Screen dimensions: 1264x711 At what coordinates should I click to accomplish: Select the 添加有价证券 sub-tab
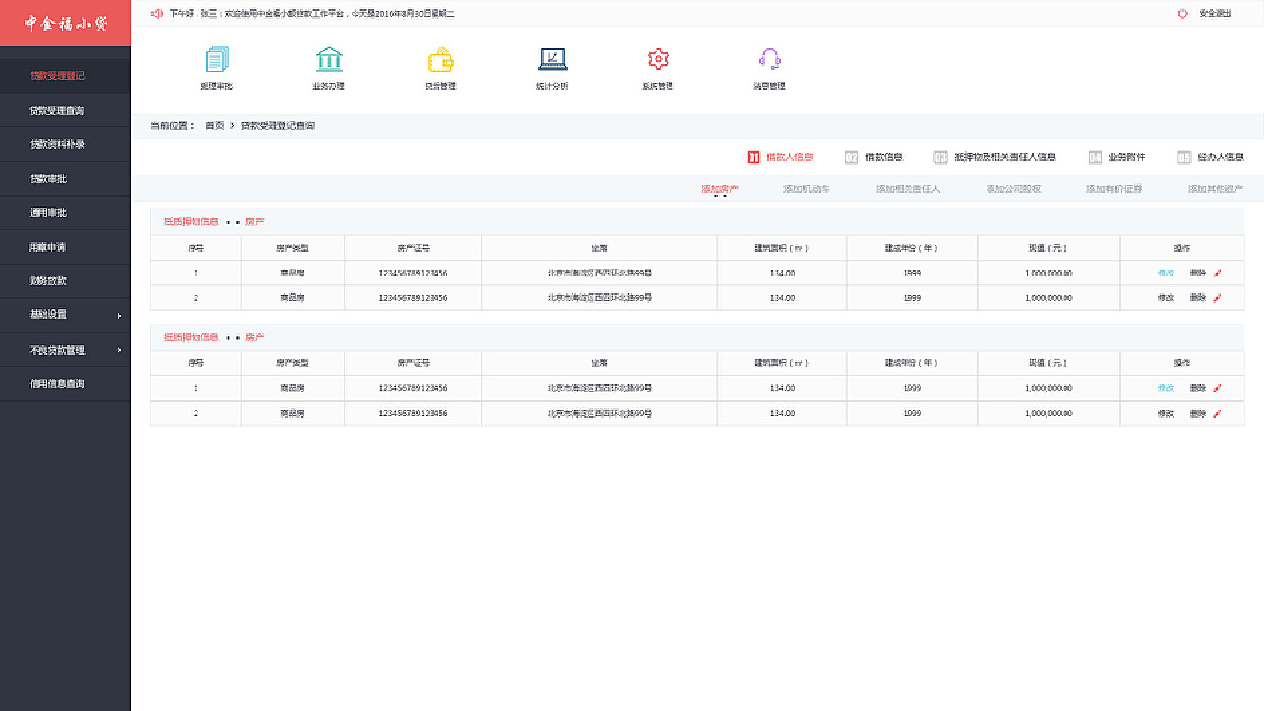click(1114, 189)
